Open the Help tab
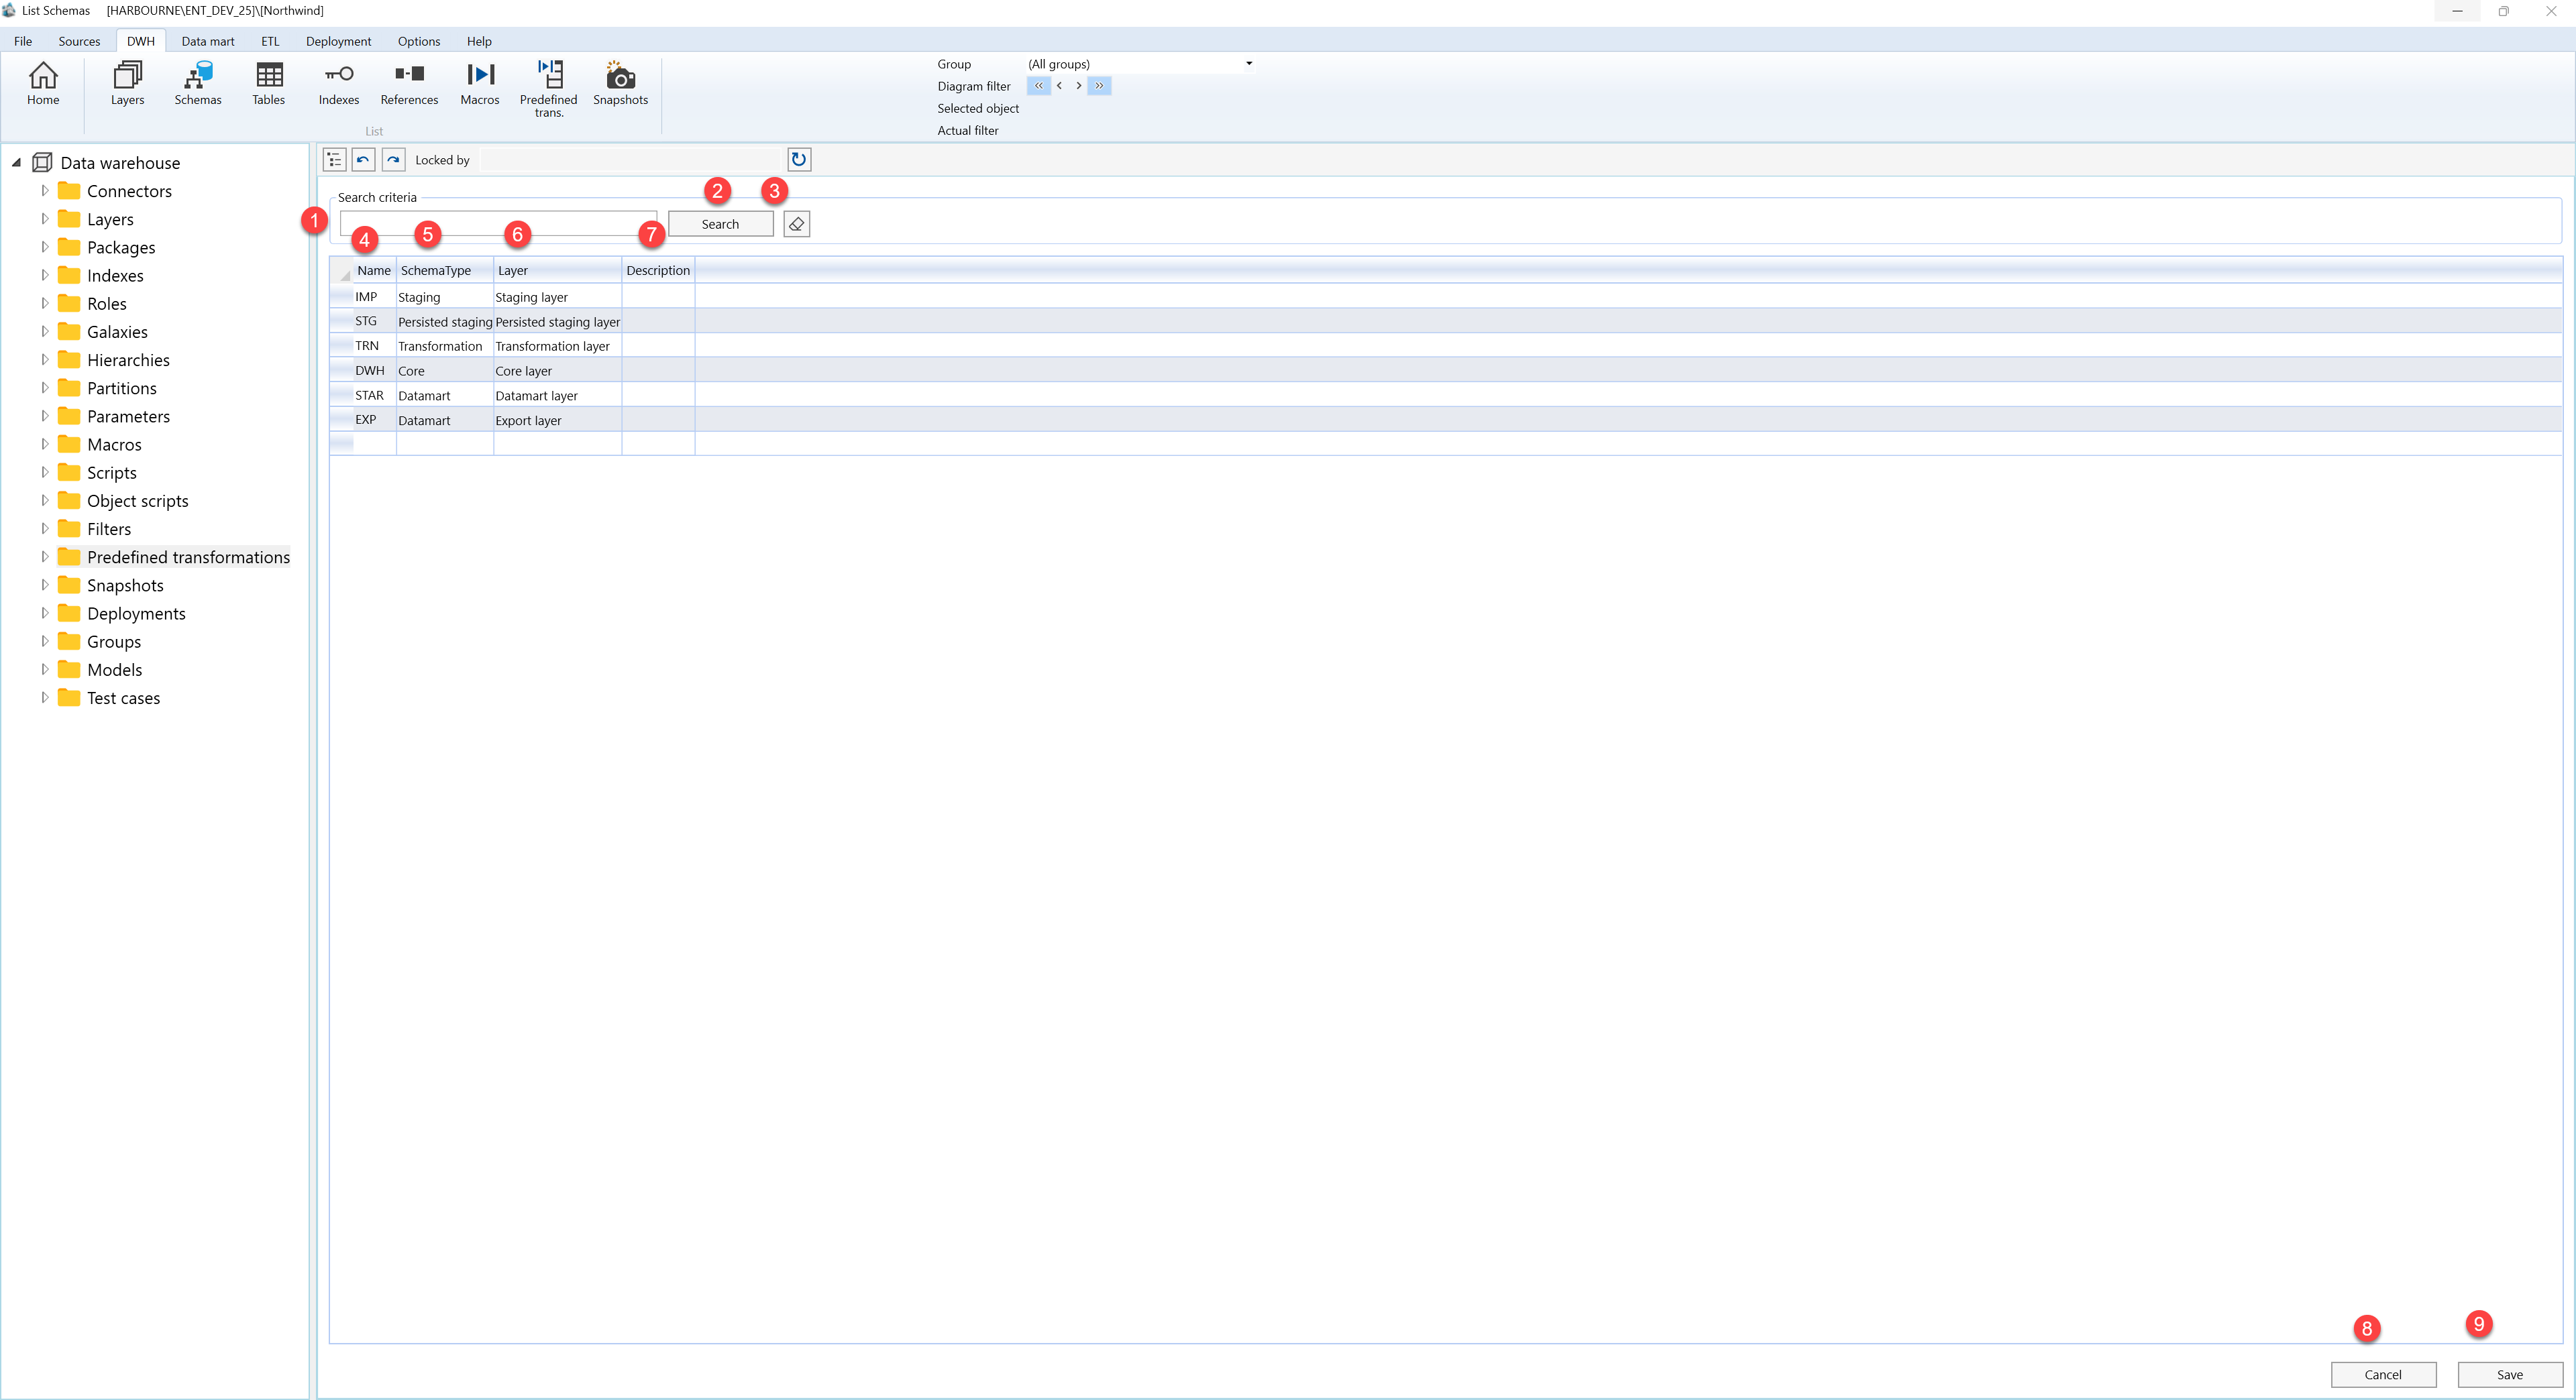Screen dimensions: 2576x1400 click(479, 41)
